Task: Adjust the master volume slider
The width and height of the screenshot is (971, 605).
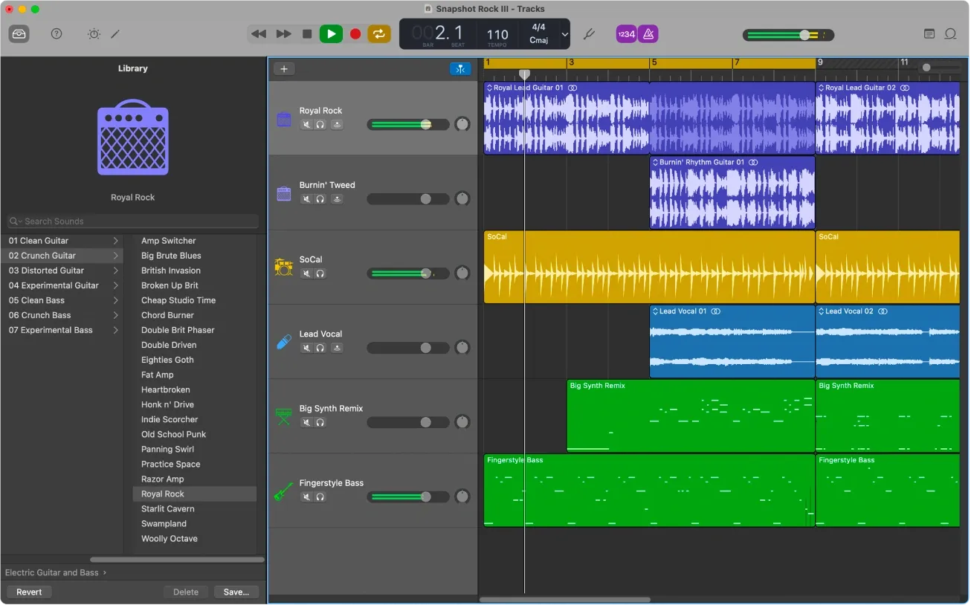Action: (805, 34)
